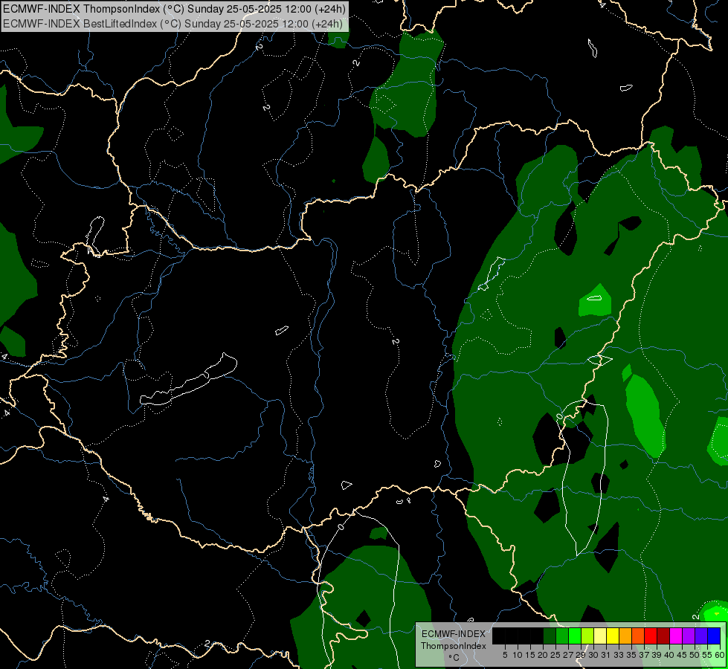Click the dark red 39–40 legend swatch
This screenshot has height=669, width=728.
click(x=663, y=636)
